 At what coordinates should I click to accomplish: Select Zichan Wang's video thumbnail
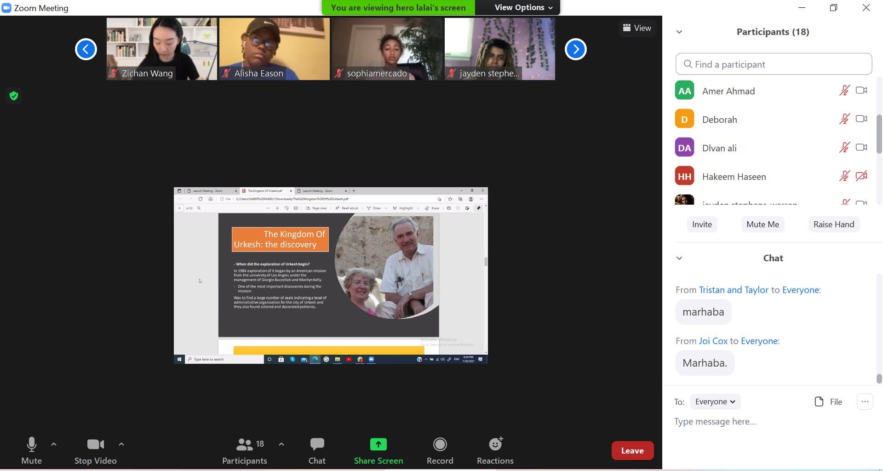coord(162,49)
